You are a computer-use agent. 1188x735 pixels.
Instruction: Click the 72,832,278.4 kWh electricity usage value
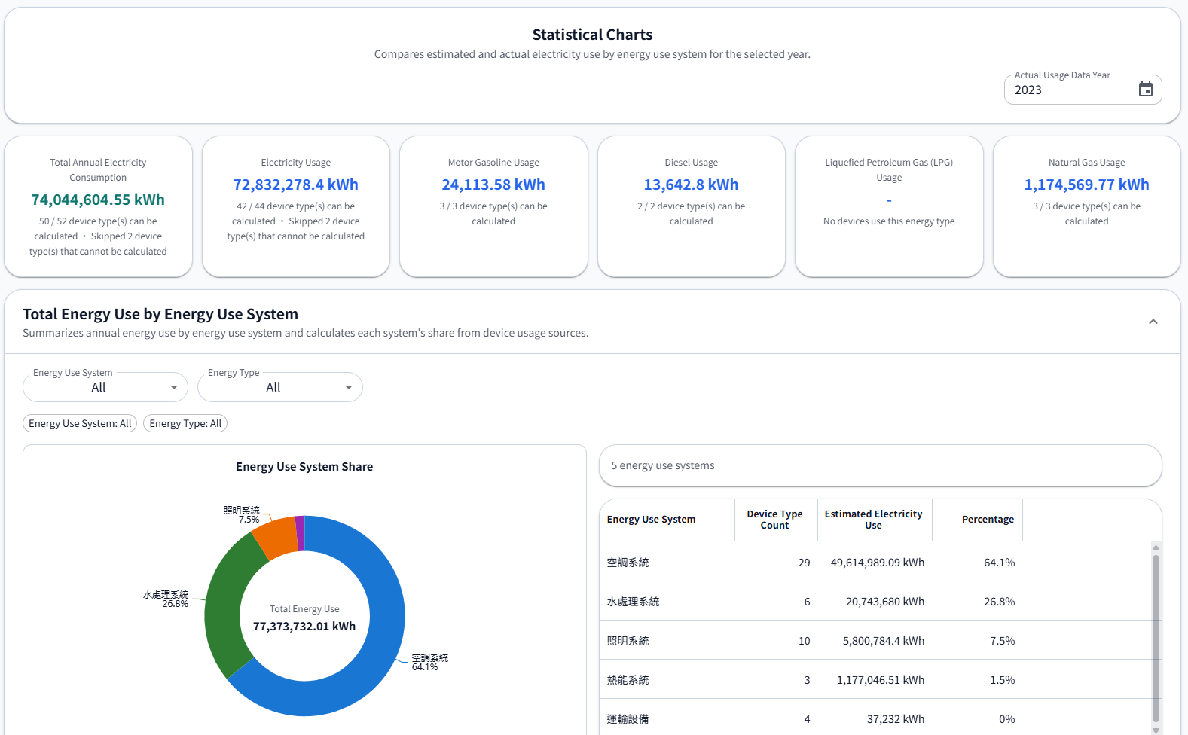[x=296, y=185]
